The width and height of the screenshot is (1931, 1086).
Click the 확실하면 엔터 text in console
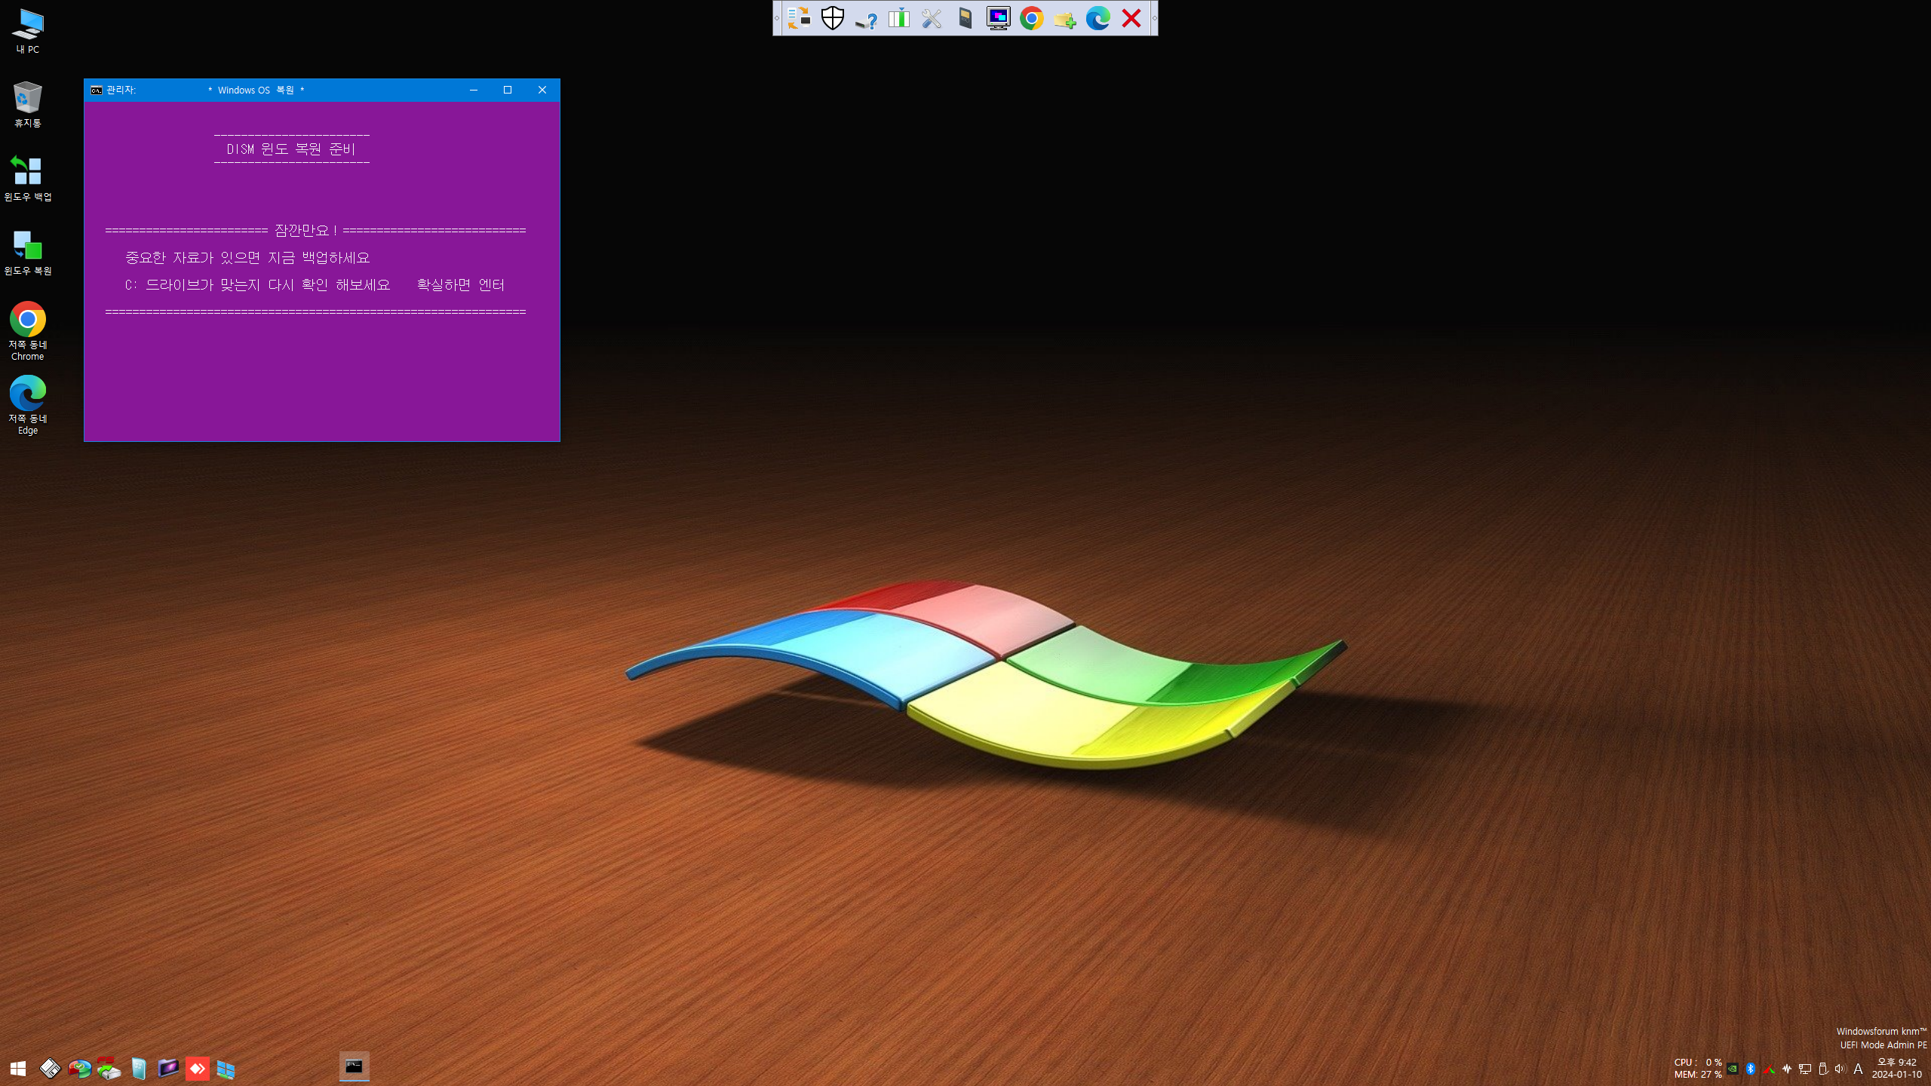click(x=461, y=285)
